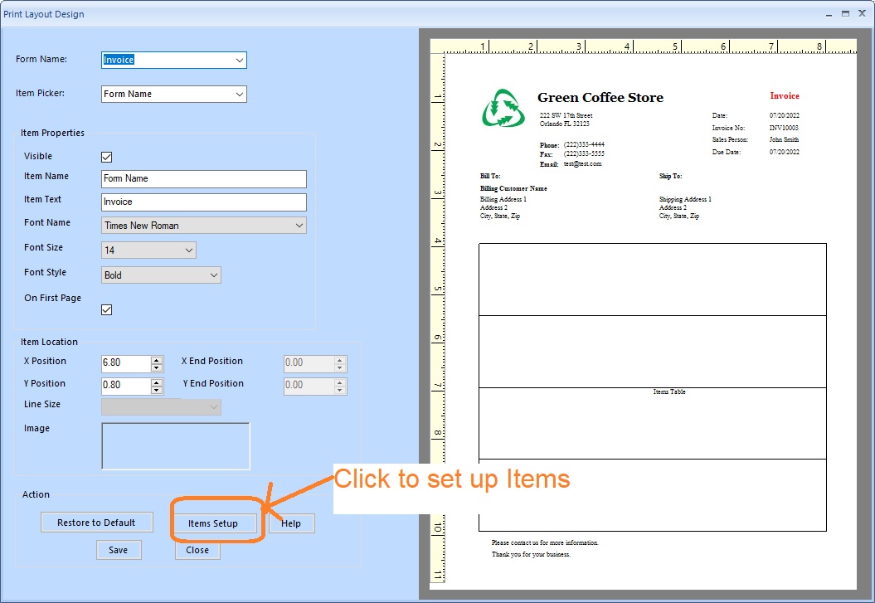Open Help for layout design
Screen dimensions: 875x603
coord(291,523)
